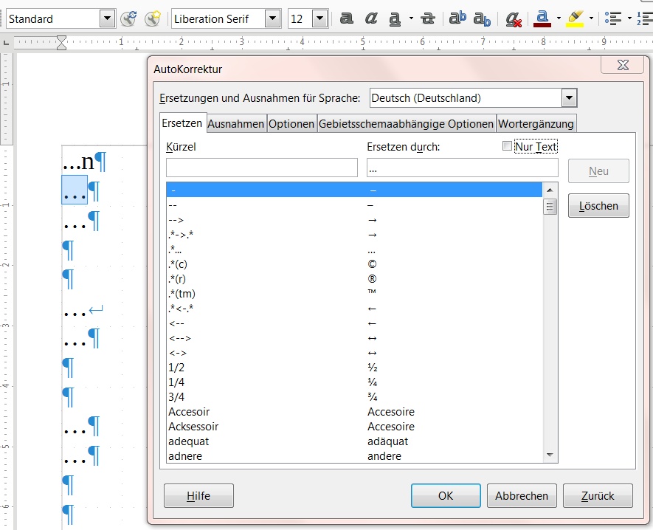Click the superscript icon
The width and height of the screenshot is (653, 530).
[x=458, y=18]
